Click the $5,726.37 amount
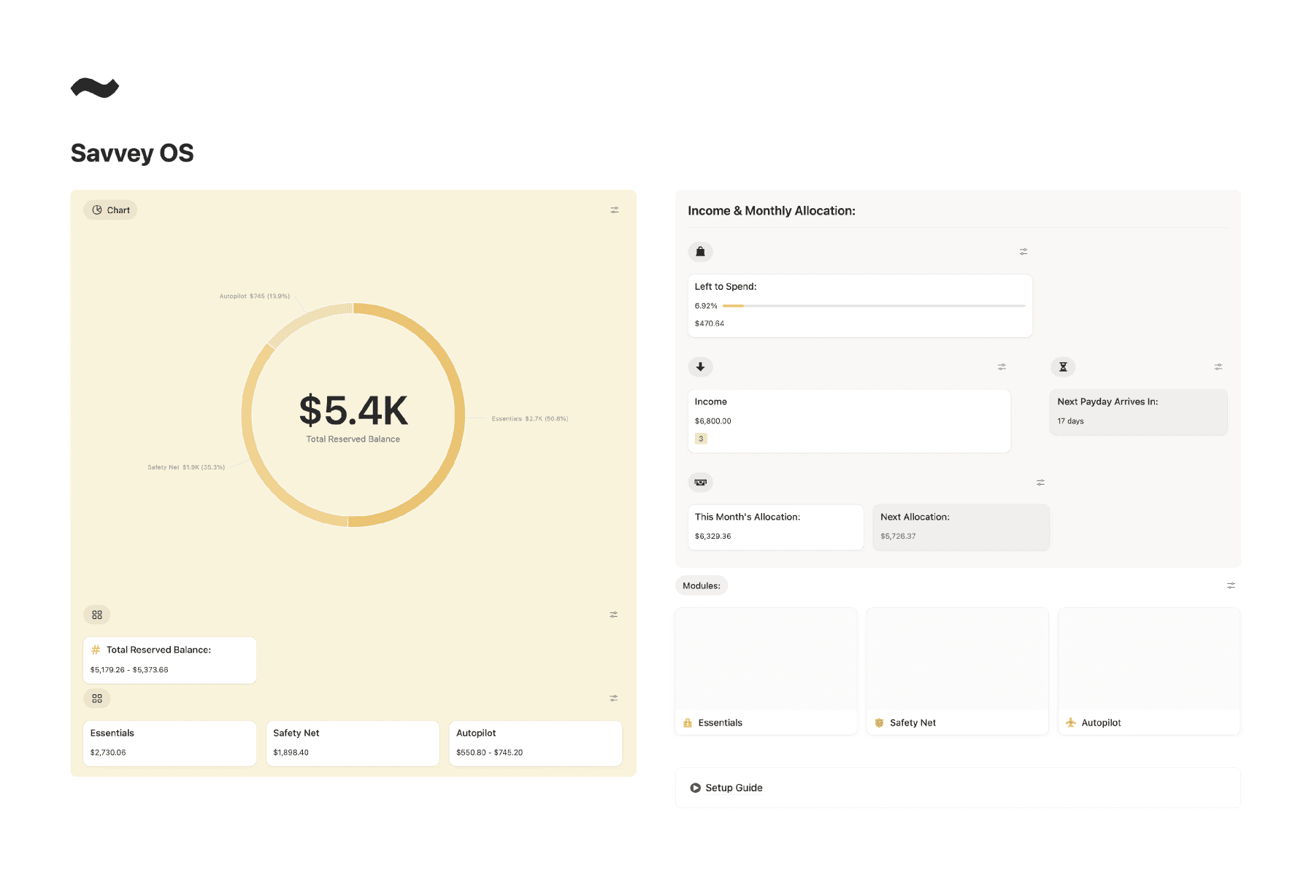Viewport: 1314px width, 876px height. [898, 536]
